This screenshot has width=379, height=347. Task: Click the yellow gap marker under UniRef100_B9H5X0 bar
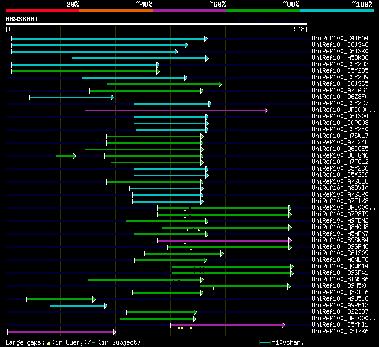tap(213, 289)
